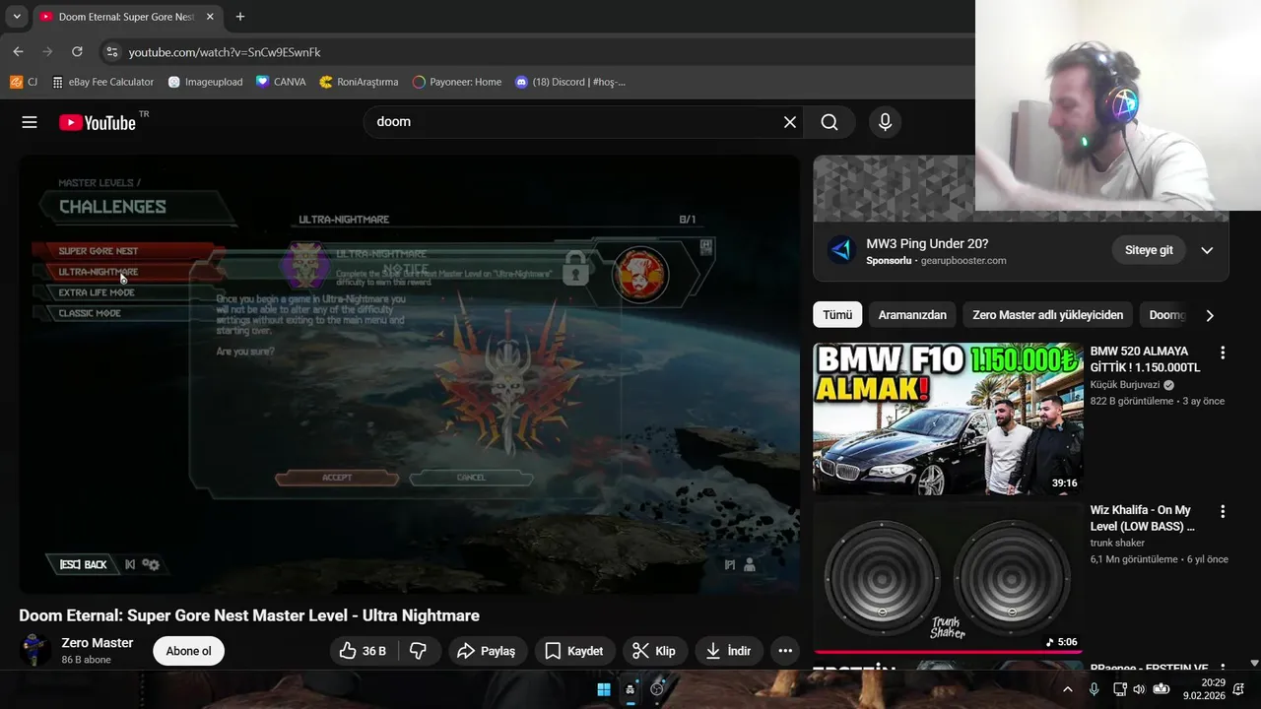Download the video with İndir

(729, 651)
